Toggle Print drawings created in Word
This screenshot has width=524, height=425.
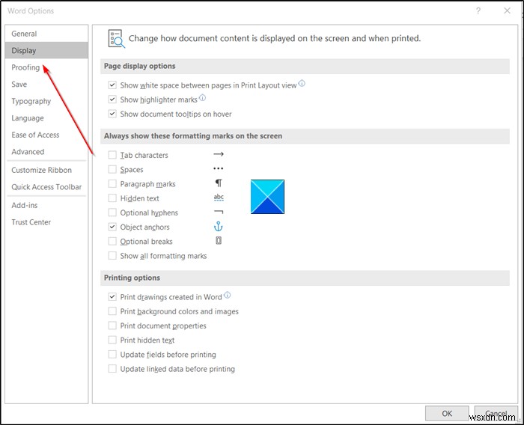click(112, 296)
